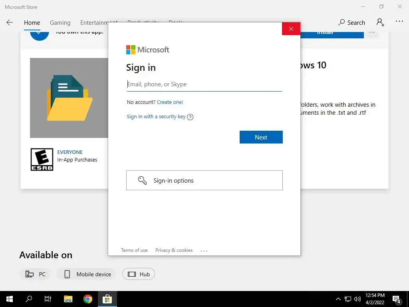Switch to the Gaming tab
The height and width of the screenshot is (307, 409).
tap(60, 23)
